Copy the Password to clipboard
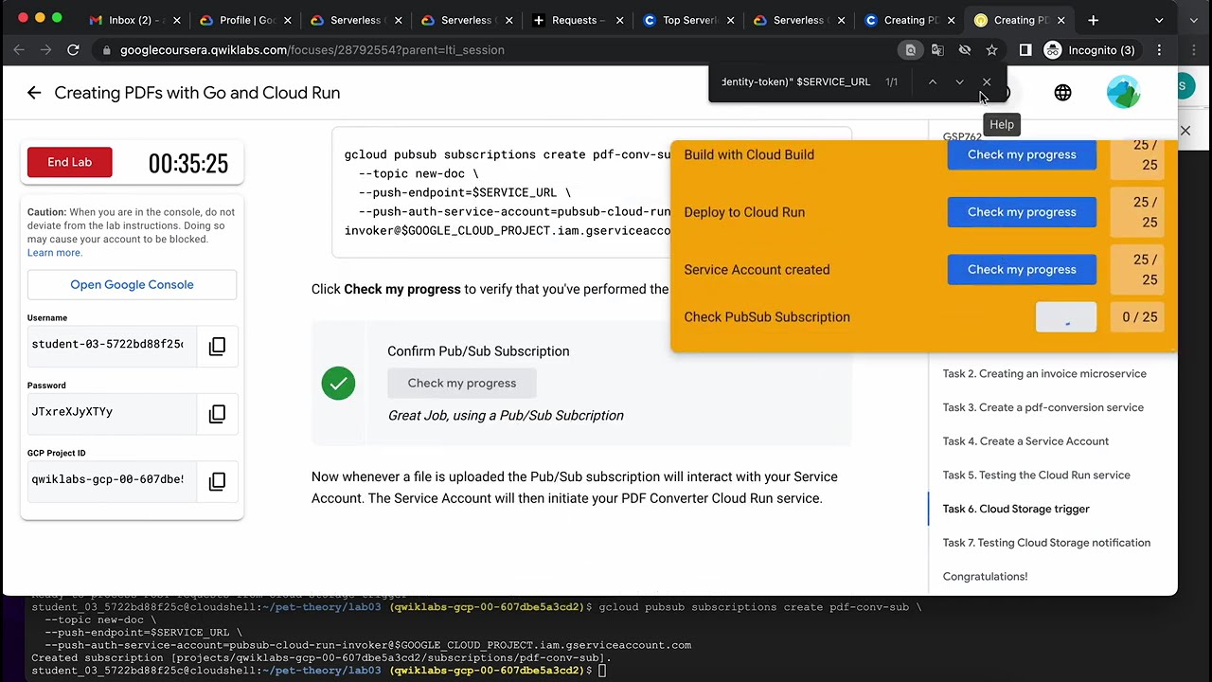The image size is (1212, 682). click(x=217, y=414)
